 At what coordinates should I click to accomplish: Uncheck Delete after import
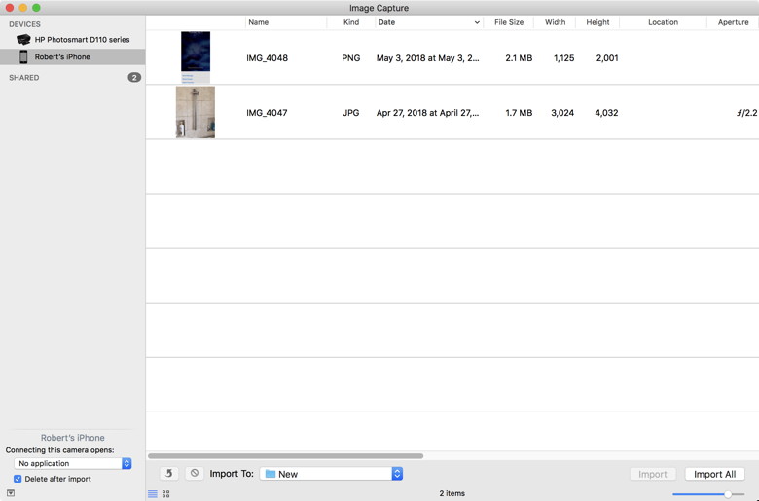tap(18, 479)
